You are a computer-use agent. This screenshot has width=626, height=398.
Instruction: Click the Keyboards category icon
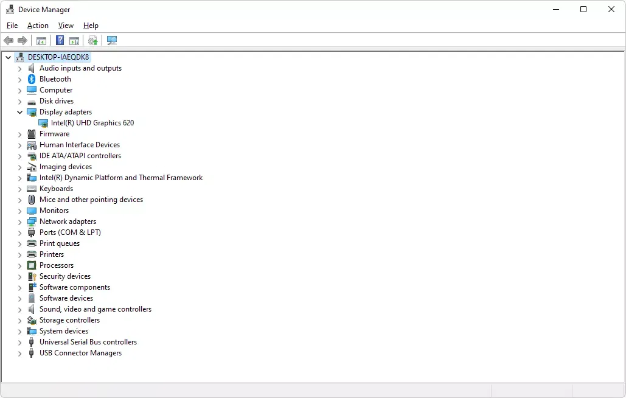point(32,189)
